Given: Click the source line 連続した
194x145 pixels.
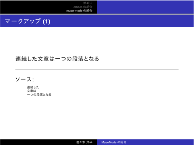Looking at the screenshot, I should tap(33, 87).
